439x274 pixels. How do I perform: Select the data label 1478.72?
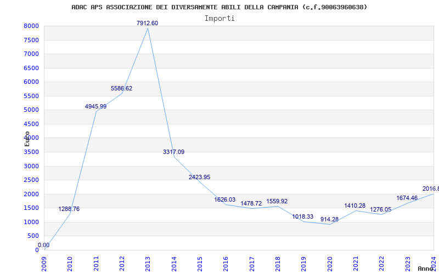coord(251,203)
